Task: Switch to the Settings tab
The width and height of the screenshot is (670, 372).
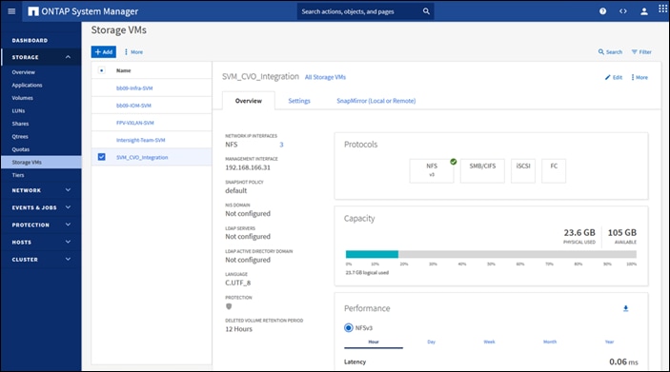Action: pyautogui.click(x=299, y=101)
